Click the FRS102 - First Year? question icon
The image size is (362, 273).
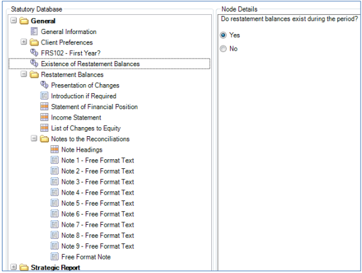point(34,53)
